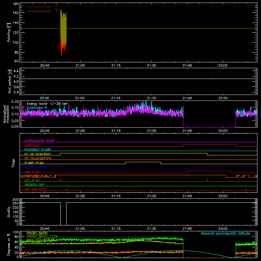This screenshot has height=261, width=261.
Task: Click the ATTENUATOR_STATE flag label
Action: click(x=39, y=141)
